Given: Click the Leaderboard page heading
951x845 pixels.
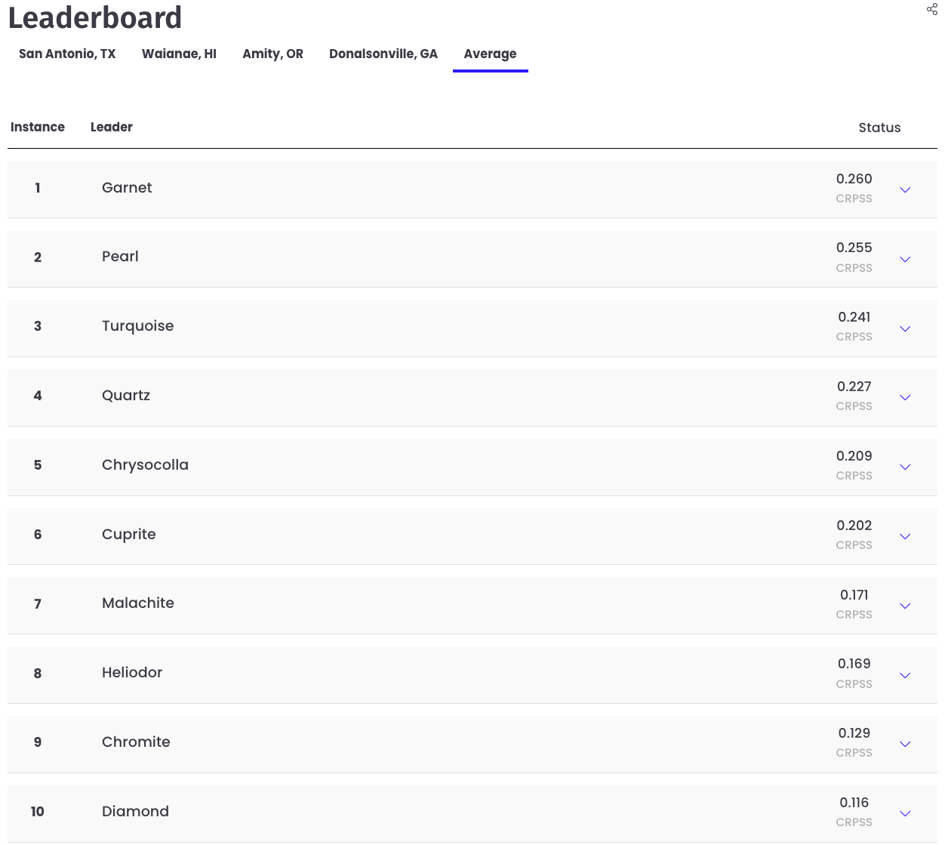Looking at the screenshot, I should (95, 17).
